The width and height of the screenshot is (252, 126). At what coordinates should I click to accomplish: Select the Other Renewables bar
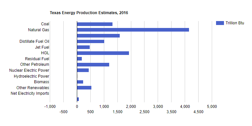pos(84,88)
